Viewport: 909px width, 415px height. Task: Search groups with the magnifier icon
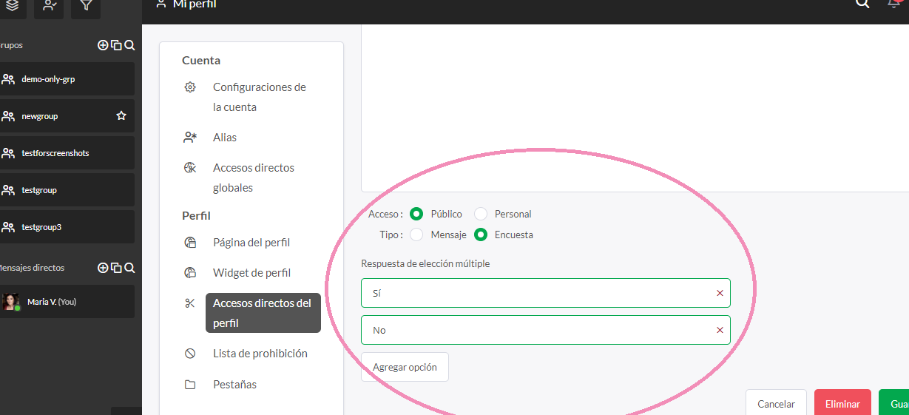(129, 45)
